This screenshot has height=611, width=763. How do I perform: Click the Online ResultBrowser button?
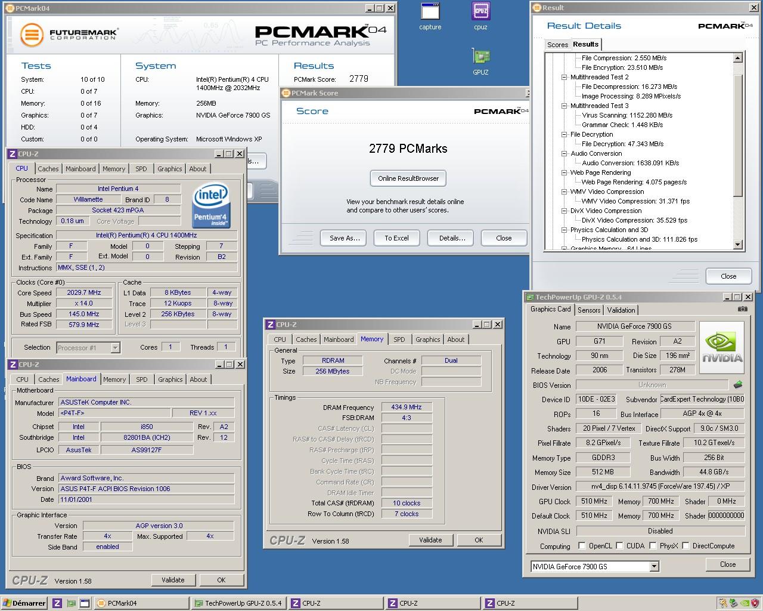coord(408,178)
